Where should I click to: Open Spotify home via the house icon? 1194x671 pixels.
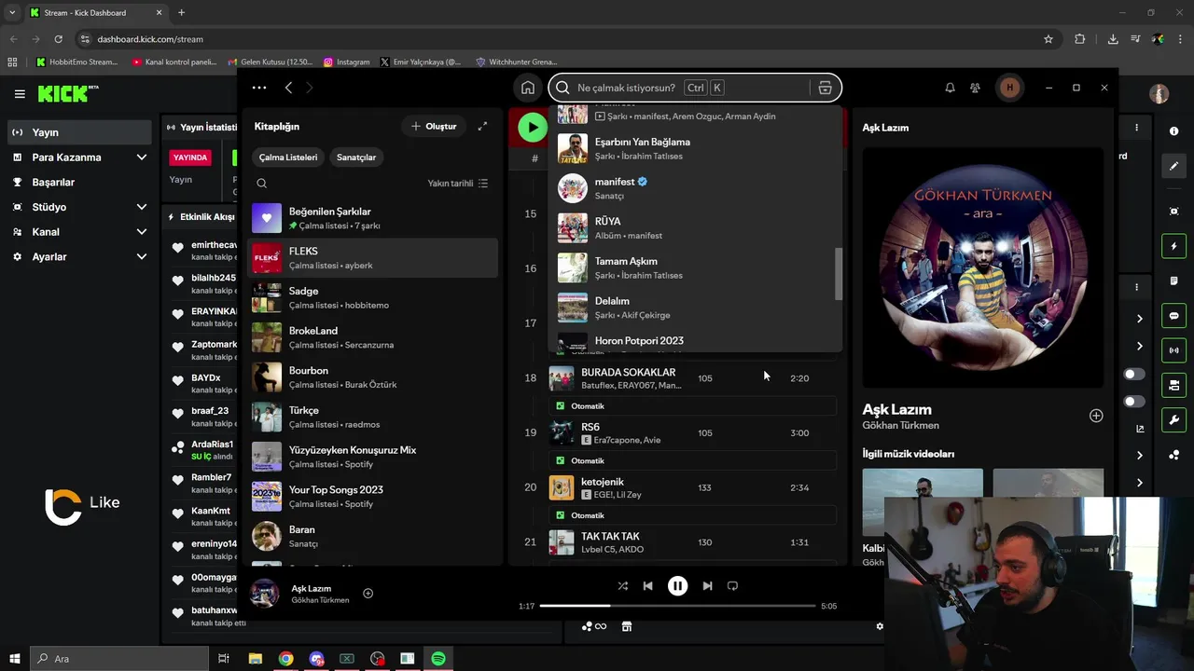(528, 88)
